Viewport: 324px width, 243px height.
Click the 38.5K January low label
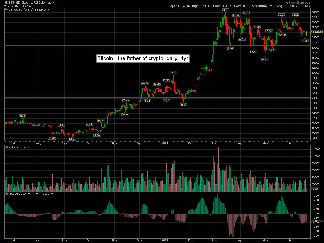(183, 105)
